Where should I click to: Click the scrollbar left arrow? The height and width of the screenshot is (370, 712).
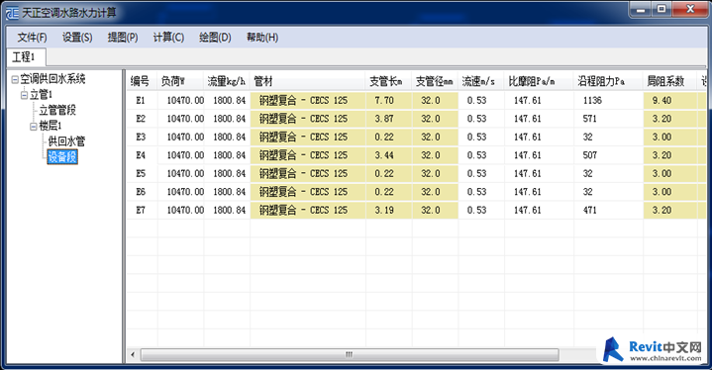click(x=133, y=354)
